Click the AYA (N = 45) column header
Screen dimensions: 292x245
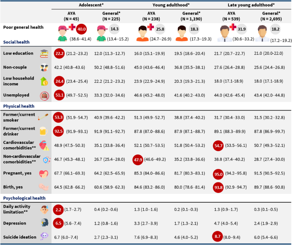tap(71, 16)
